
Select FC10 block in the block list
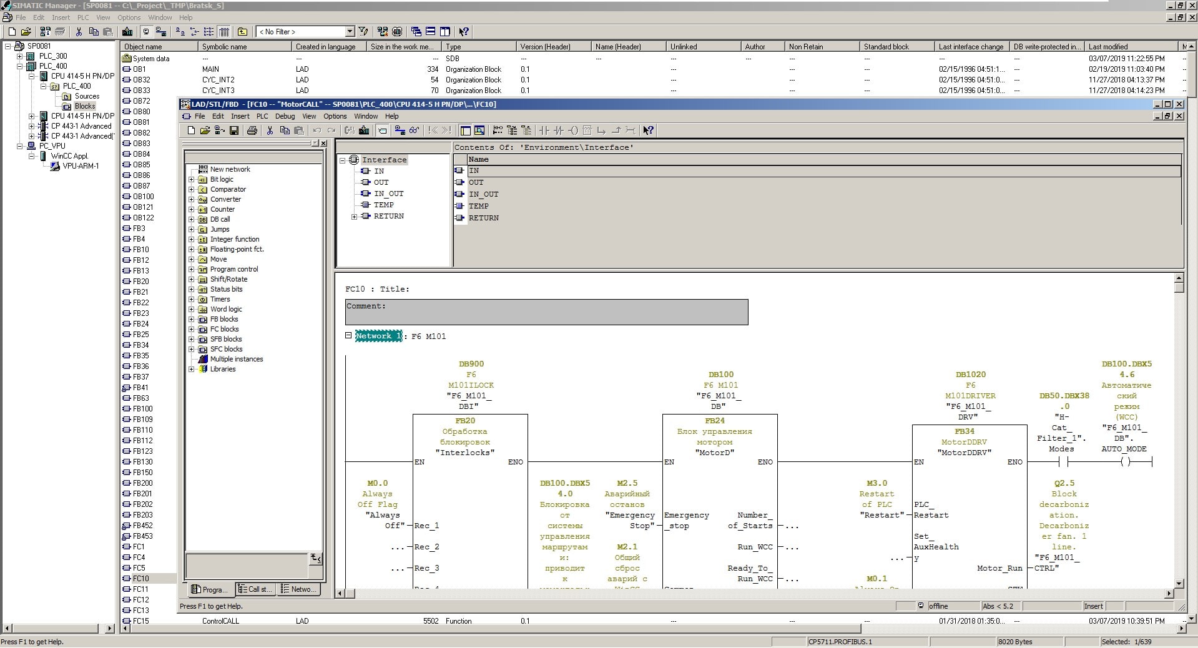point(140,579)
